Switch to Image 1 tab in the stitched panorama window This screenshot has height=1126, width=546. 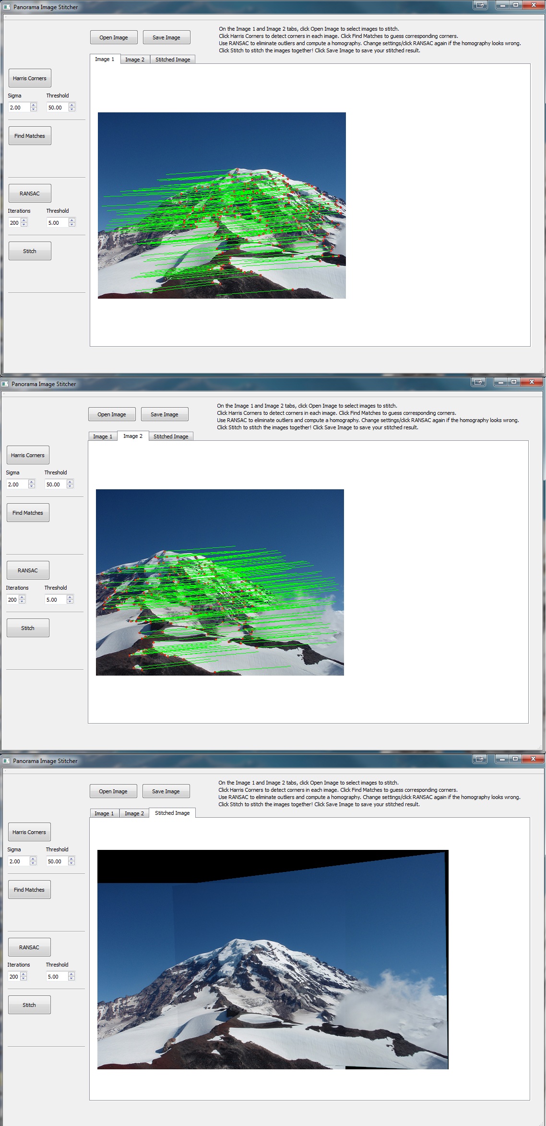click(104, 813)
